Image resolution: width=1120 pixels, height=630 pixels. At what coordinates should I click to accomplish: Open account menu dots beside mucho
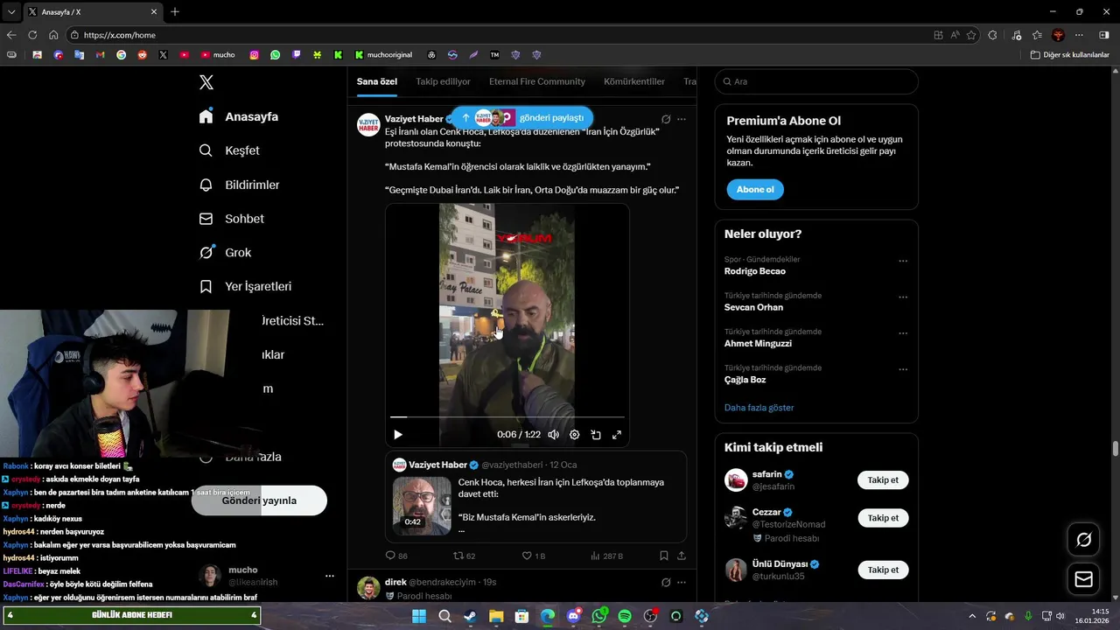[330, 576]
